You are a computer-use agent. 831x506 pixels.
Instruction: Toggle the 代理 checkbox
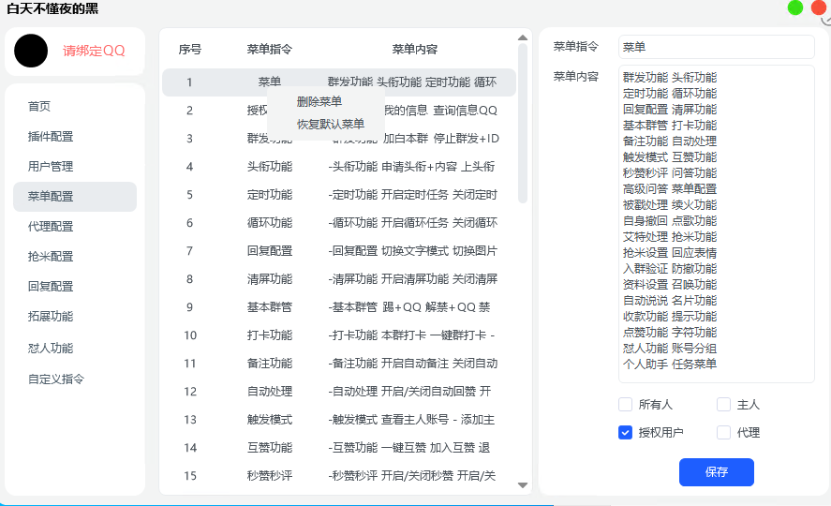[723, 433]
